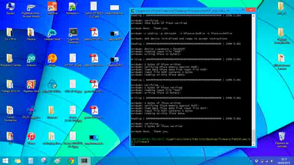This screenshot has height=165, width=294.
Task: Open the Trabajo 2012-14 folder
Action: 10,86
